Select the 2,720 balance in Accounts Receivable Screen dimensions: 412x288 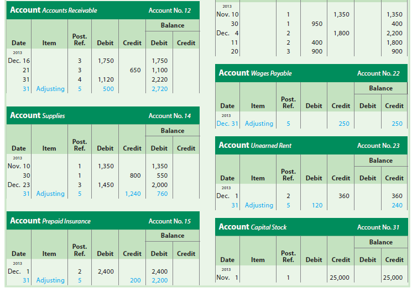point(159,89)
